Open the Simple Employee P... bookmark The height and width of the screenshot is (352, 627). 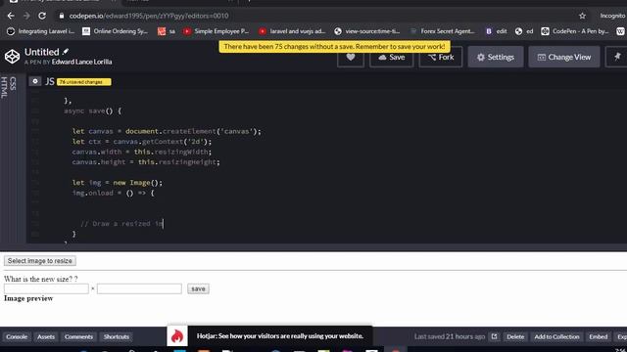coord(216,31)
